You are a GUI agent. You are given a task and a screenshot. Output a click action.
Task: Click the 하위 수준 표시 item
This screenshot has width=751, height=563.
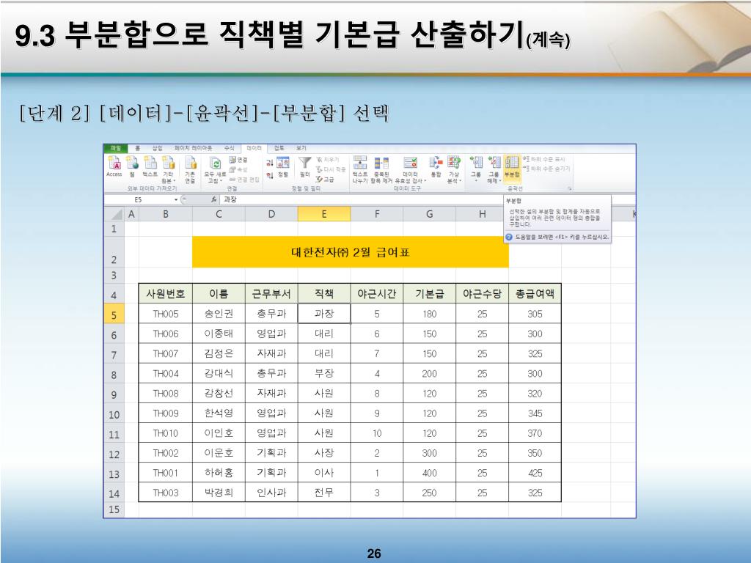[545, 159]
